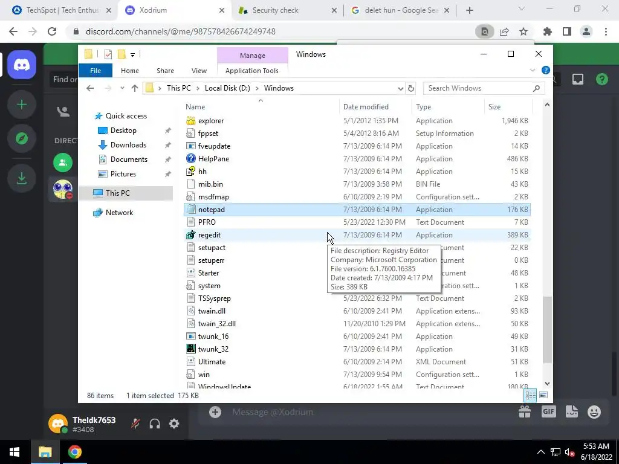Go up one folder in Explorer
This screenshot has width=619, height=464.
click(135, 88)
